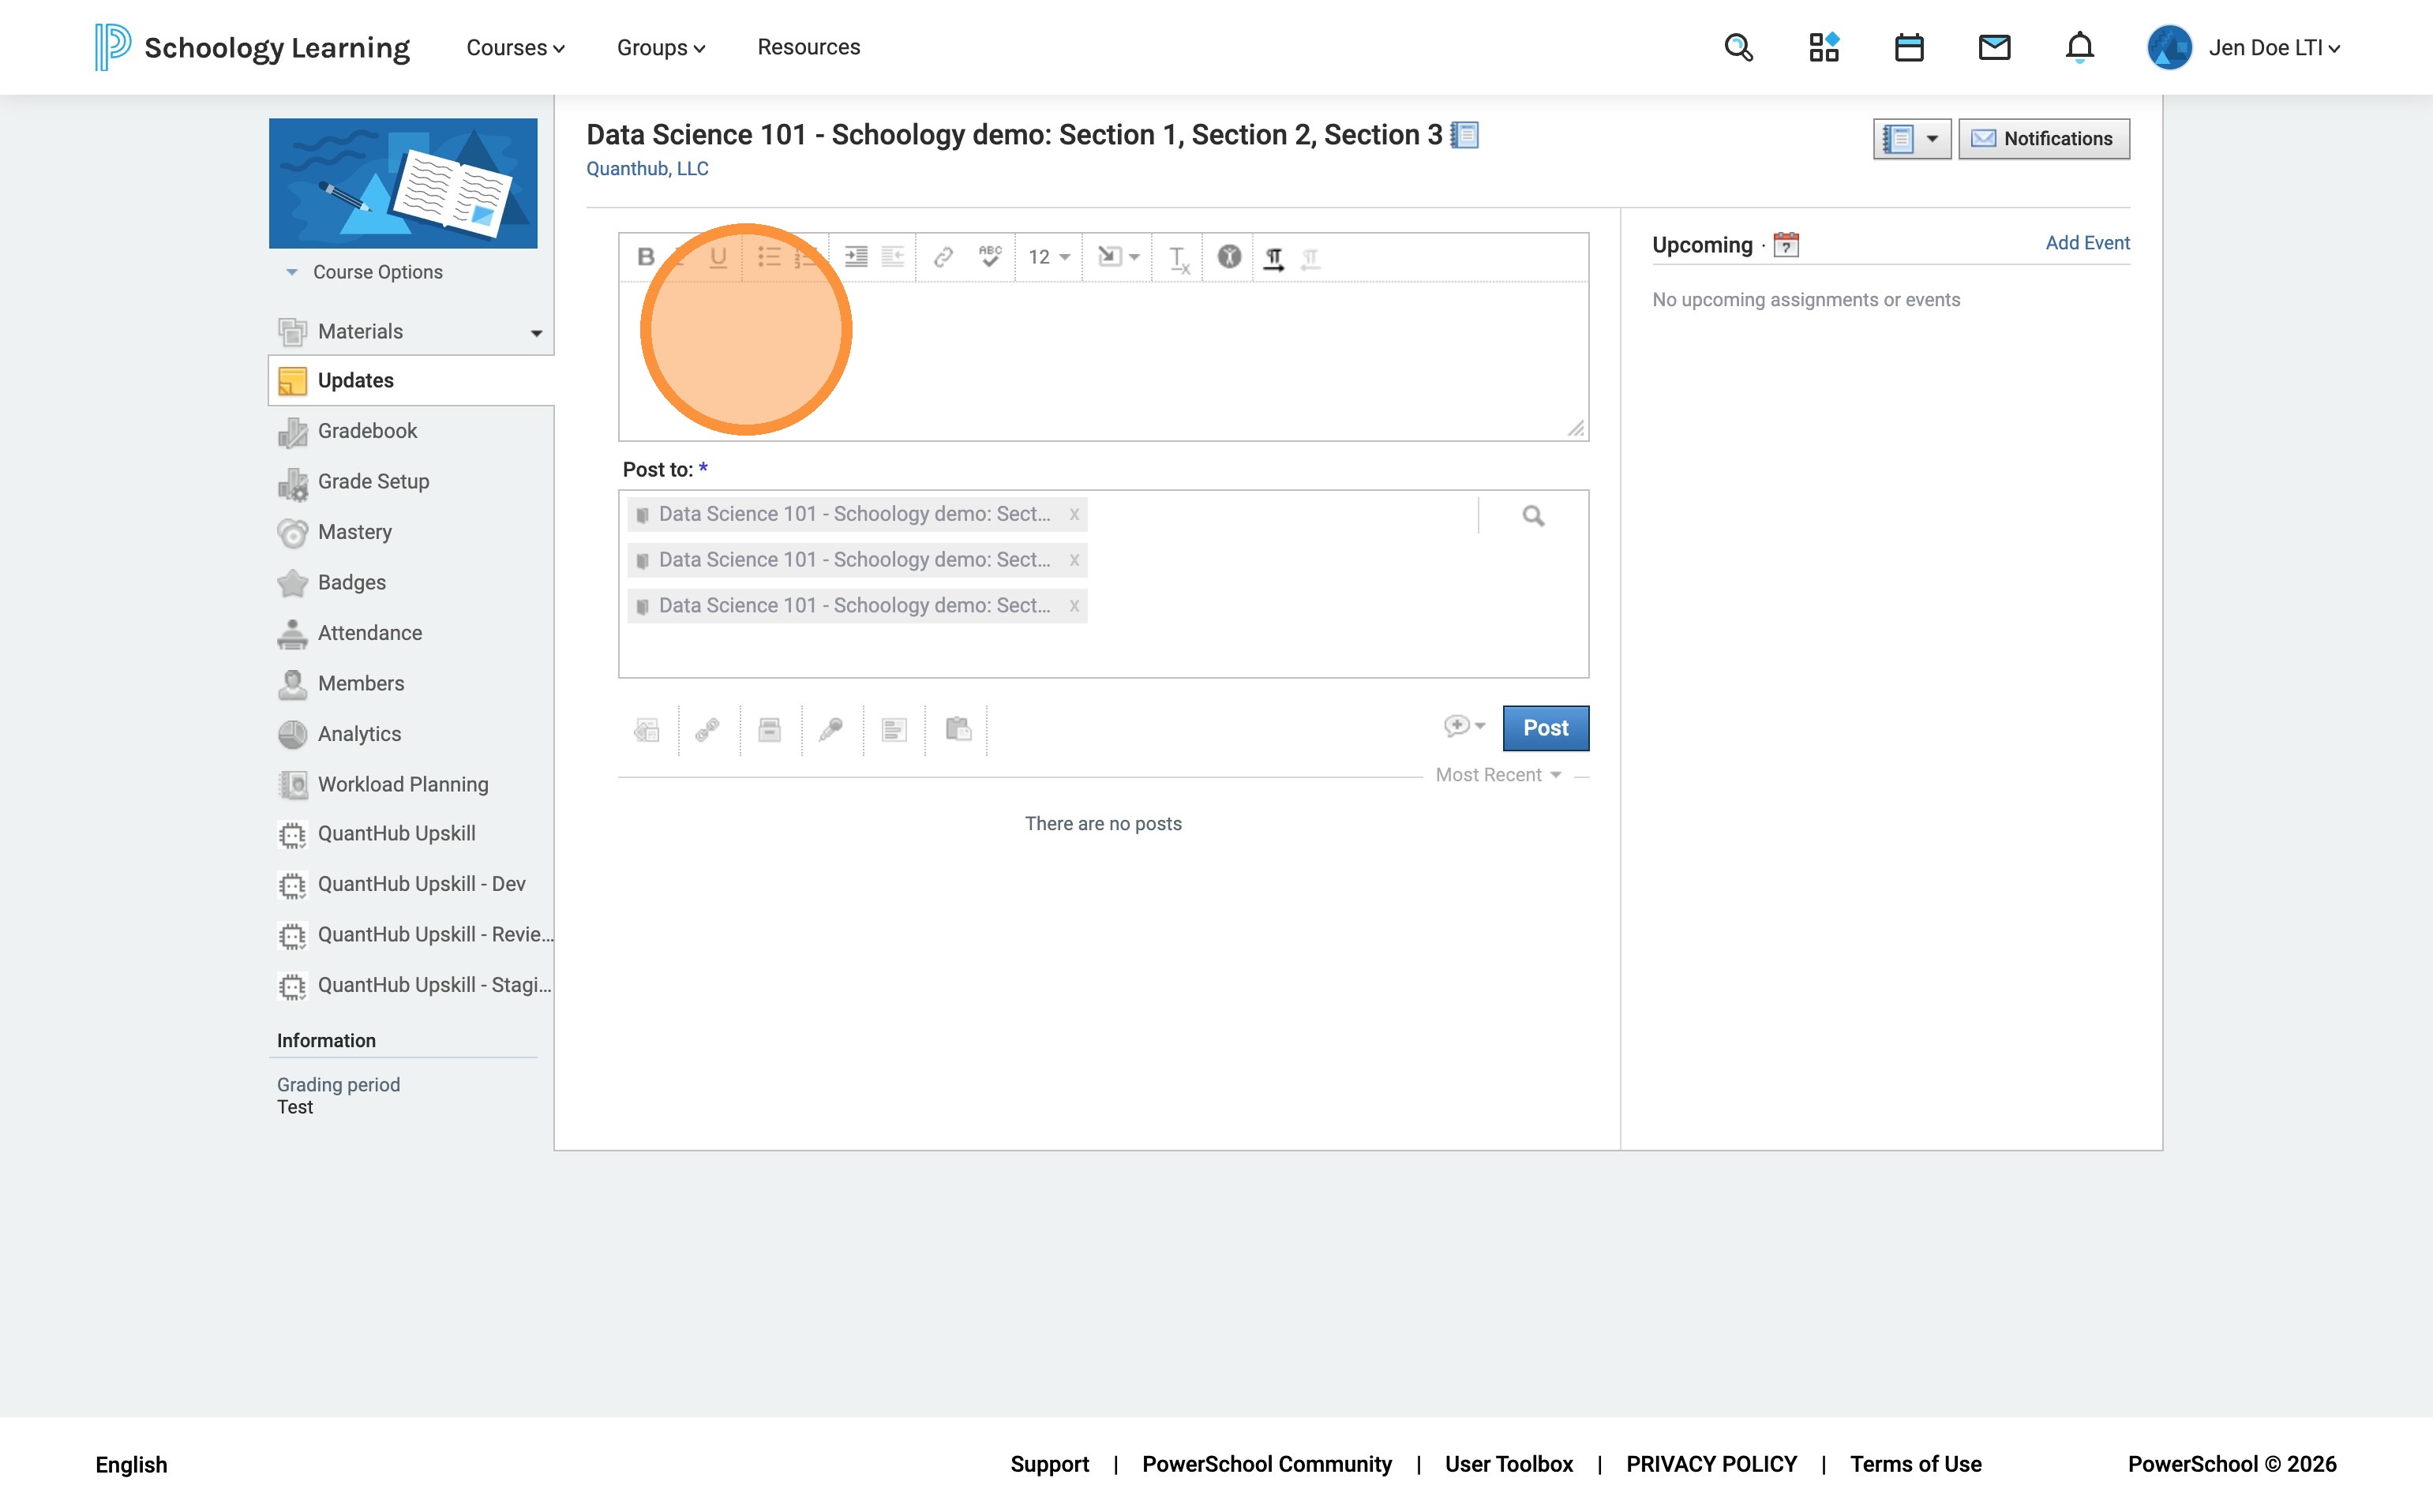Toggle bold formatting in the editor

(x=645, y=257)
